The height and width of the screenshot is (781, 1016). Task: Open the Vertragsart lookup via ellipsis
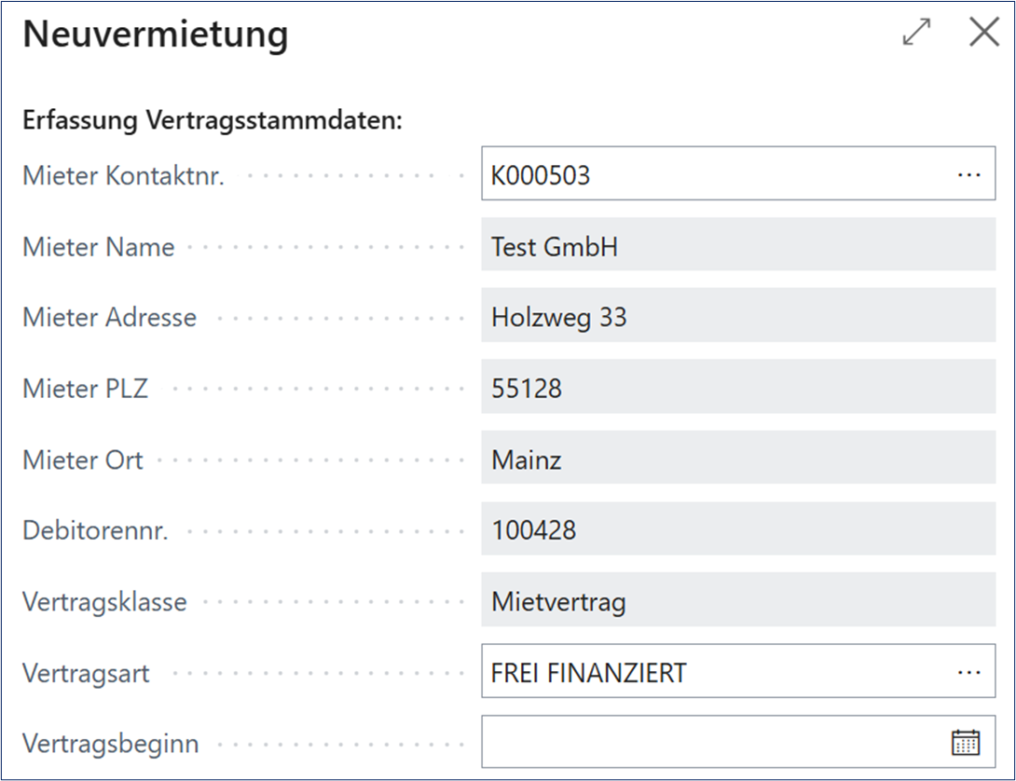coord(969,673)
